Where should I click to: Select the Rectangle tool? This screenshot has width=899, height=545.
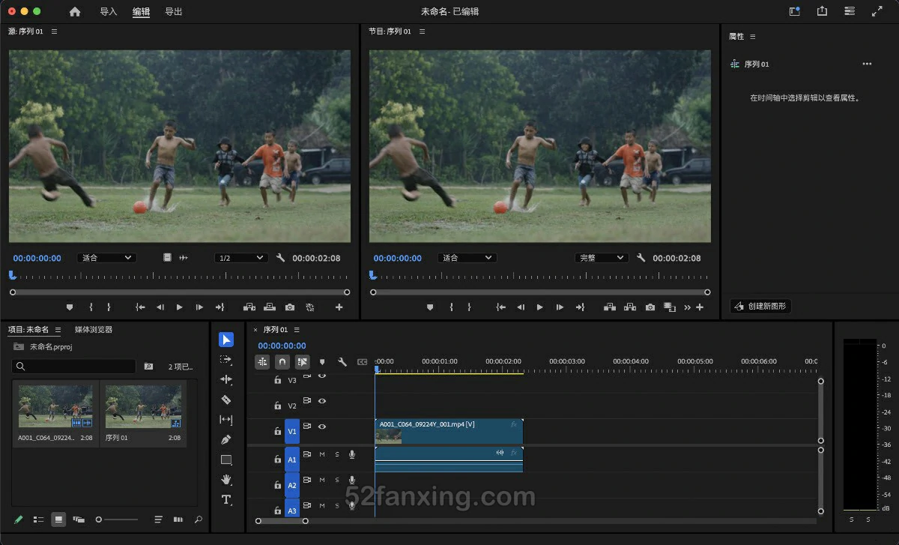(226, 460)
